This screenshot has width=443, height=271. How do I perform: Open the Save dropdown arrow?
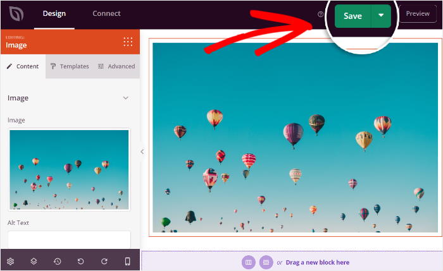(x=381, y=16)
